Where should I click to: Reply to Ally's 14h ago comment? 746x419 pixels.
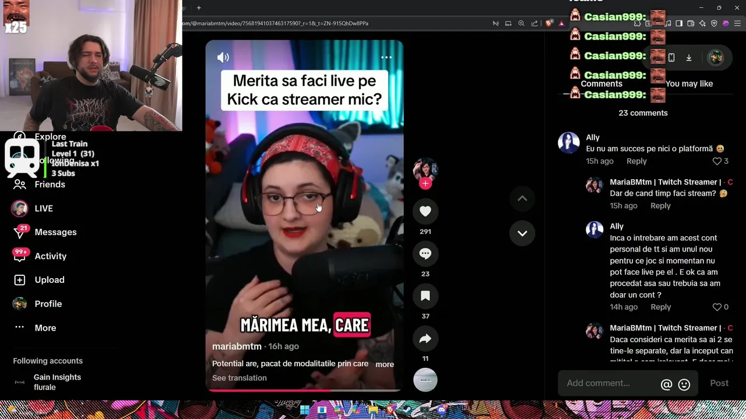coord(660,307)
